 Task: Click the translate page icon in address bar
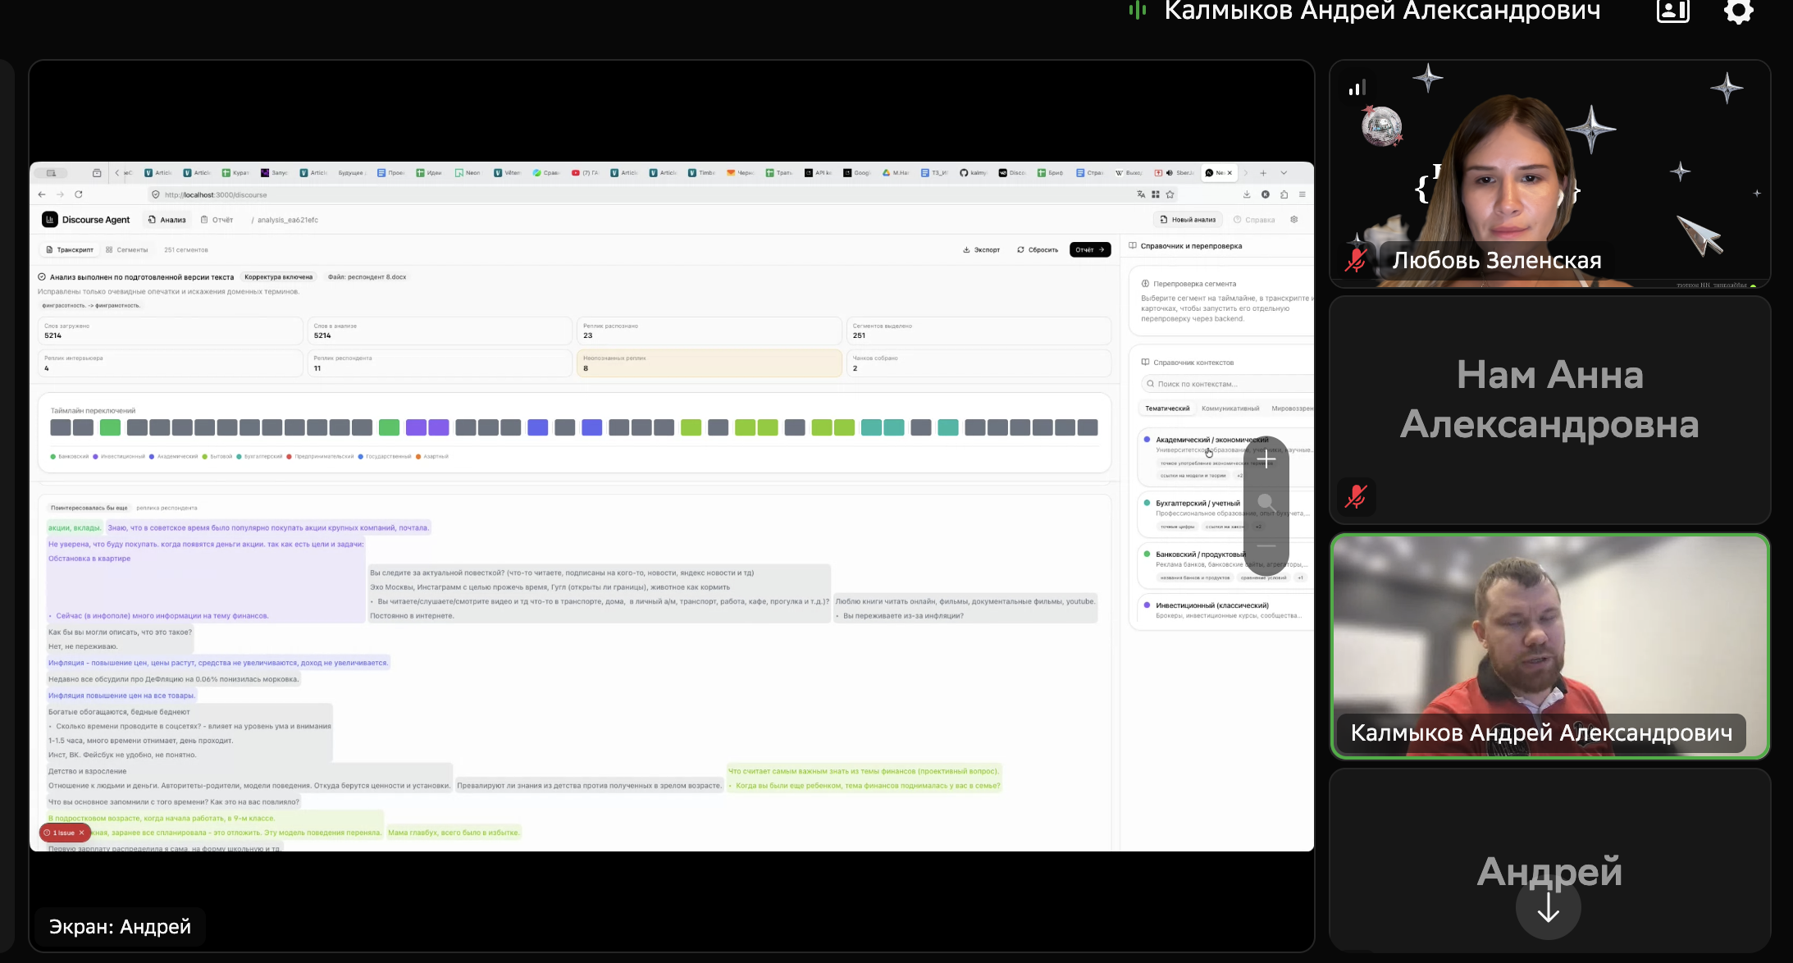(x=1141, y=194)
